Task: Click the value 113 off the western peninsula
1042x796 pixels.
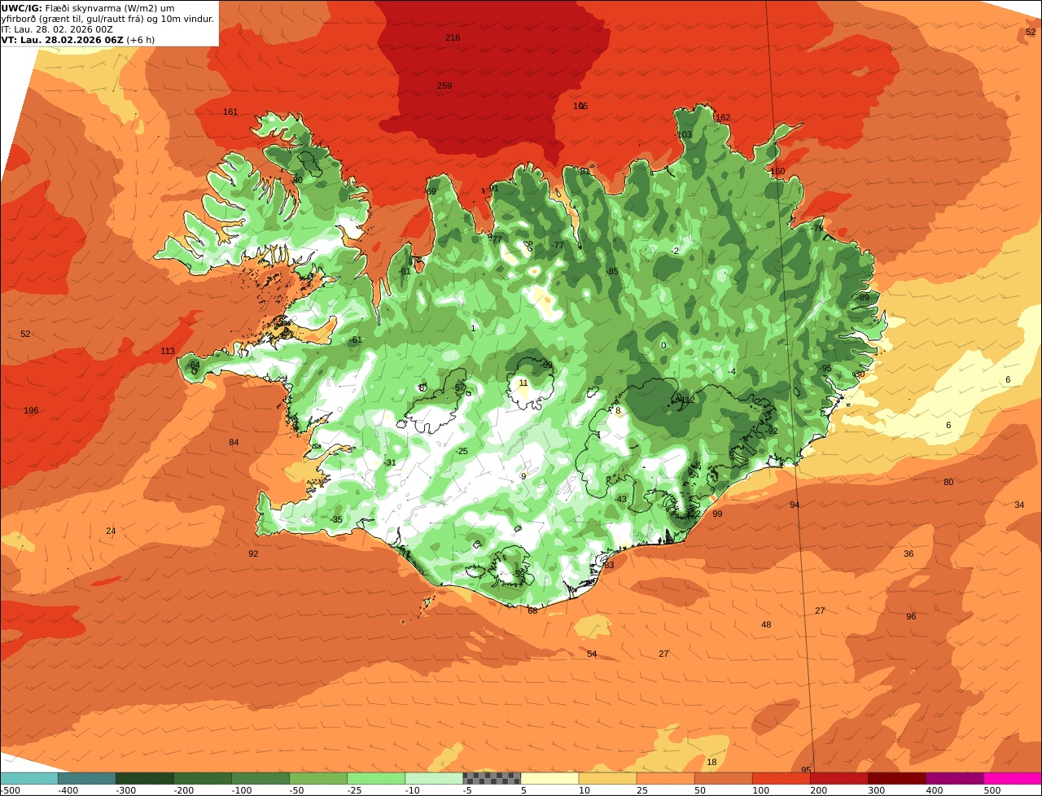Action: (168, 351)
